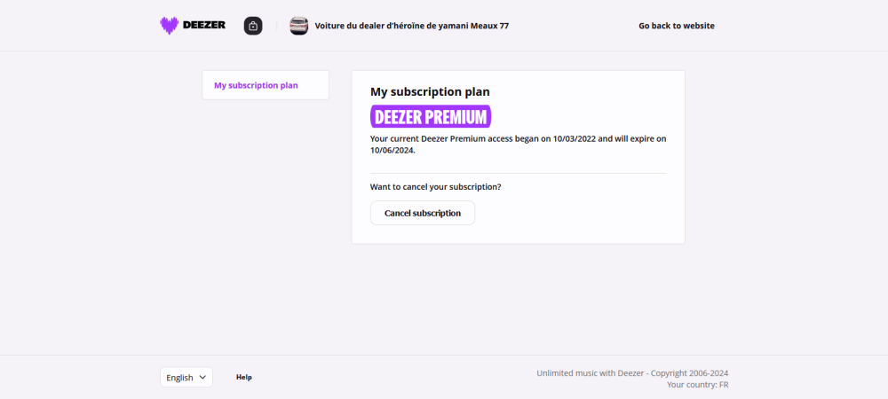This screenshot has height=399, width=888.
Task: Click the horizontal divider in subscription card
Action: [x=518, y=173]
